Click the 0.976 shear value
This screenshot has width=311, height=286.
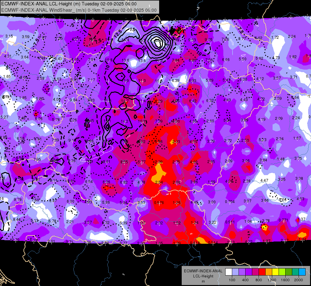tap(159, 203)
